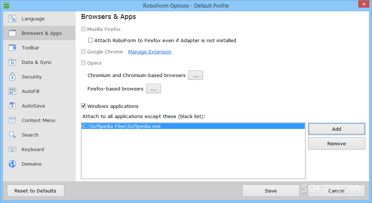This screenshot has width=372, height=203.
Task: Click the AutoSave floppy disk icon
Action: (12, 106)
